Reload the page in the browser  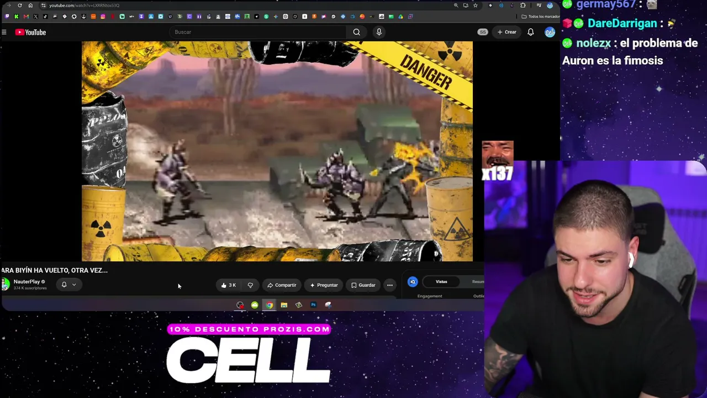(20, 6)
